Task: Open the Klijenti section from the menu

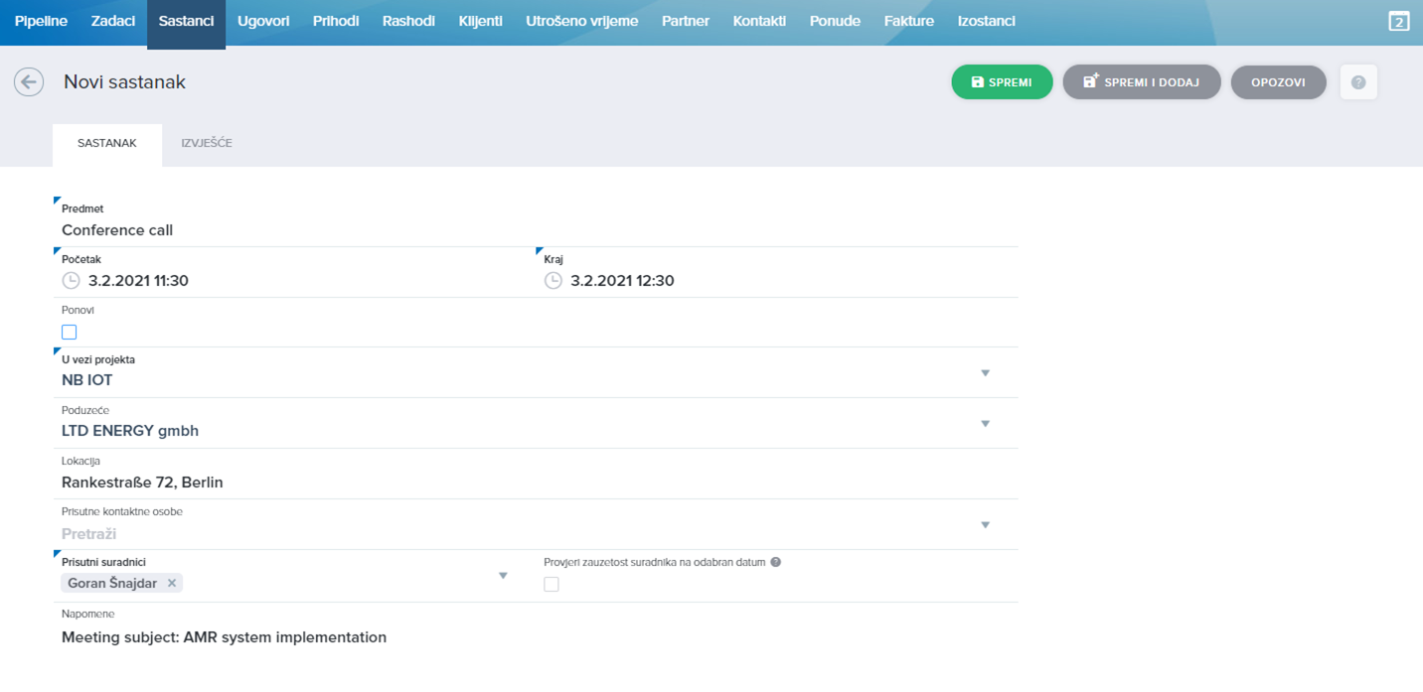Action: pyautogui.click(x=481, y=19)
